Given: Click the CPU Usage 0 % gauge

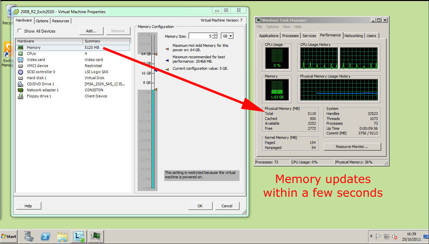Looking at the screenshot, I should pos(277,58).
